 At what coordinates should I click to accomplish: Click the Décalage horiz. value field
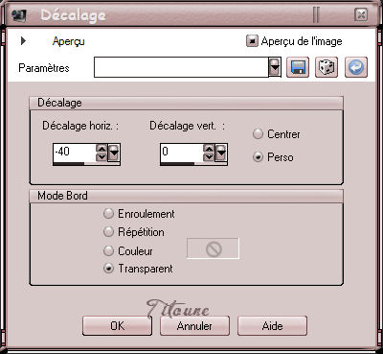[x=74, y=152]
